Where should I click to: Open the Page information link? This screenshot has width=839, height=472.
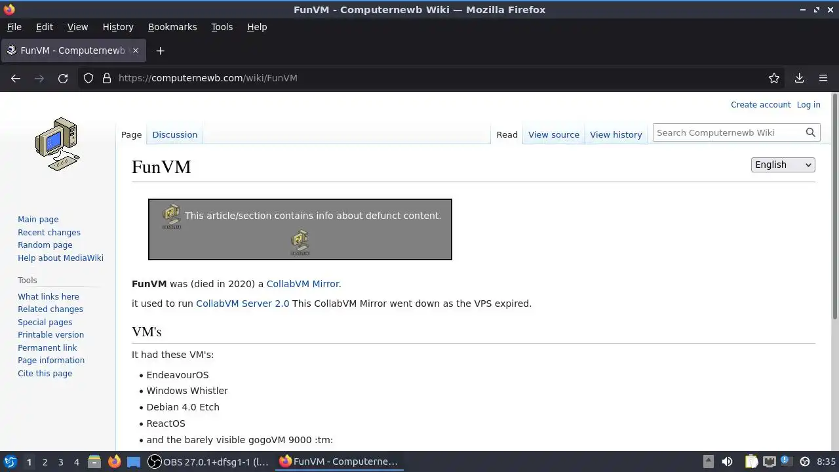point(51,361)
